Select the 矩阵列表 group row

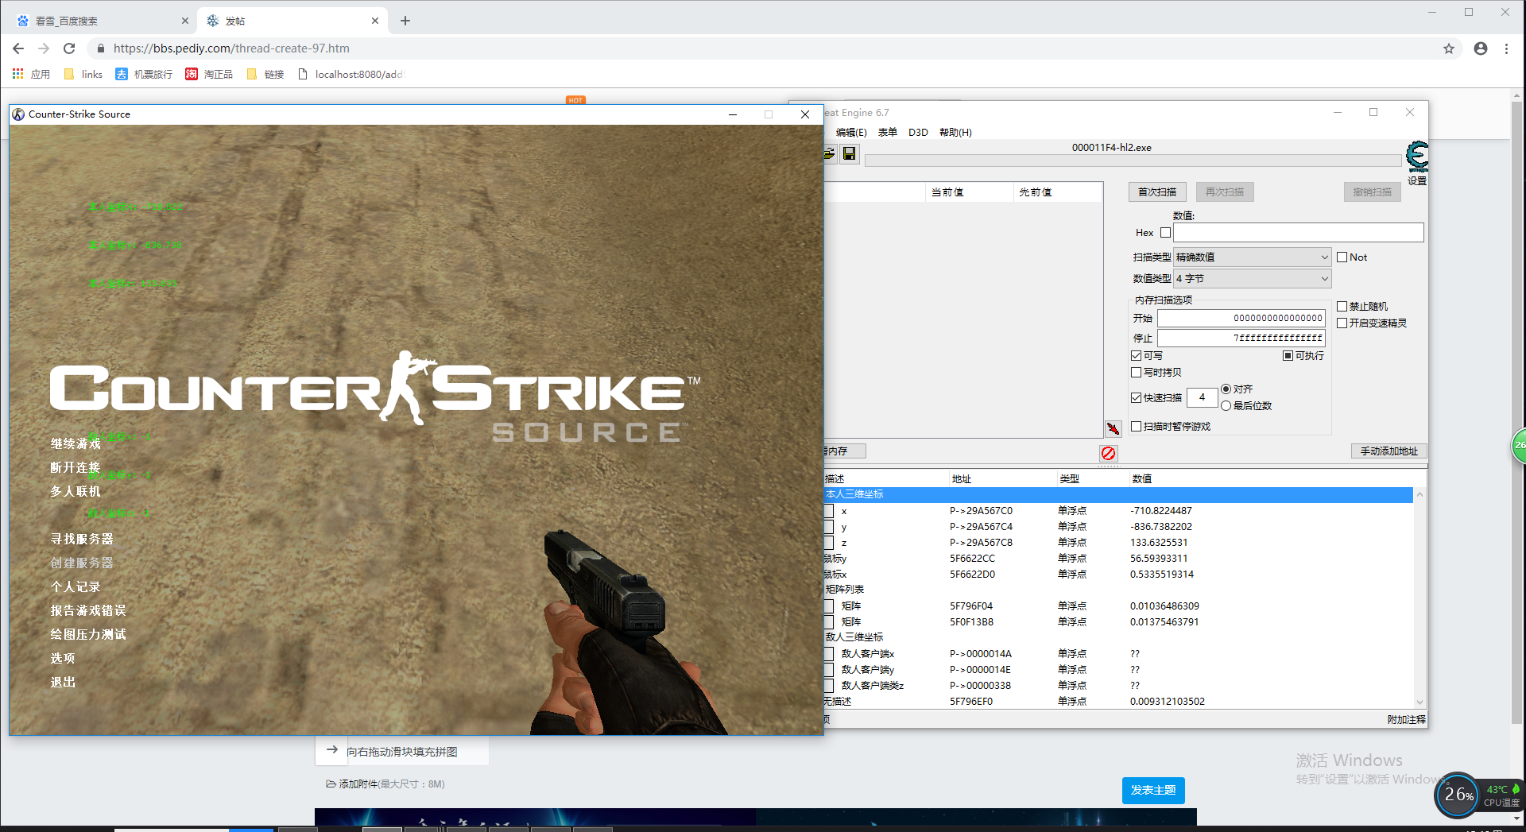pos(1118,590)
